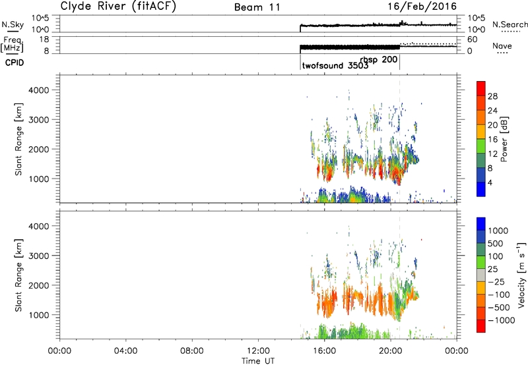Click the N.Sky noise trace in the top panel
The height and width of the screenshot is (365, 528).
(378, 25)
